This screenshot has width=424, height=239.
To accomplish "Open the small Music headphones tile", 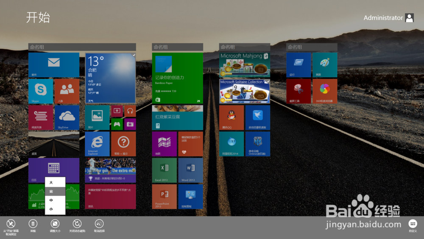I will pos(130,111).
